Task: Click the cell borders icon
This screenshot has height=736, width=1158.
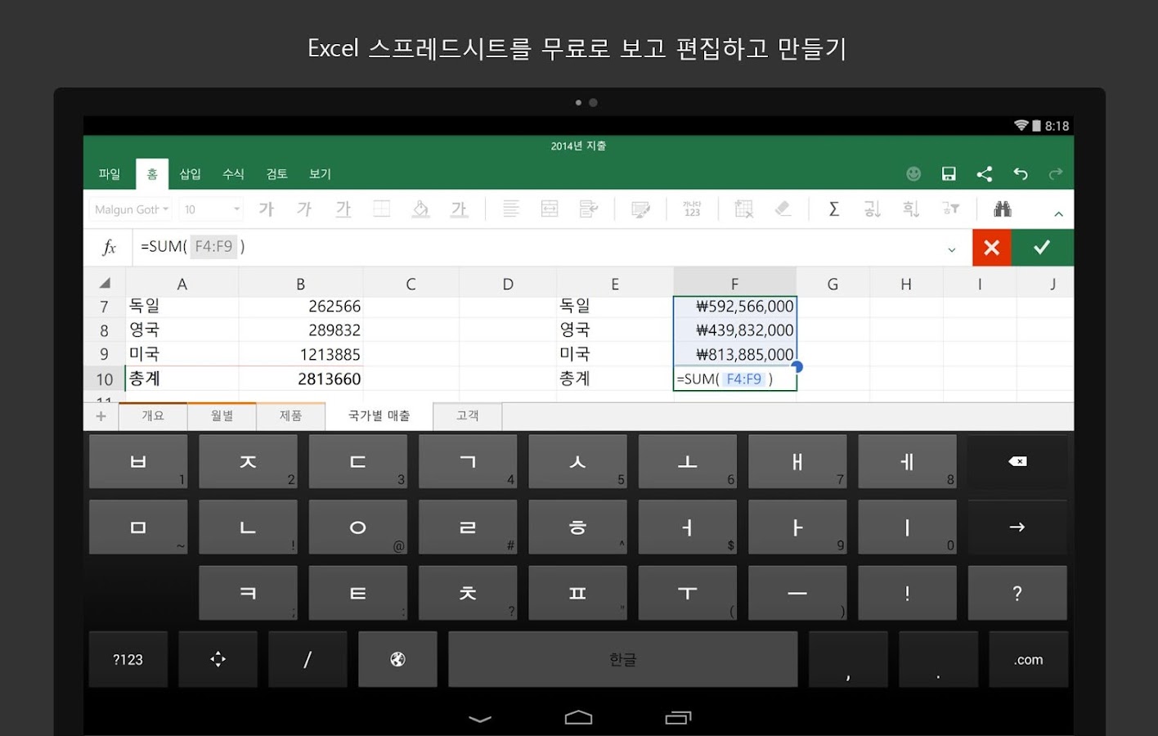Action: [381, 209]
